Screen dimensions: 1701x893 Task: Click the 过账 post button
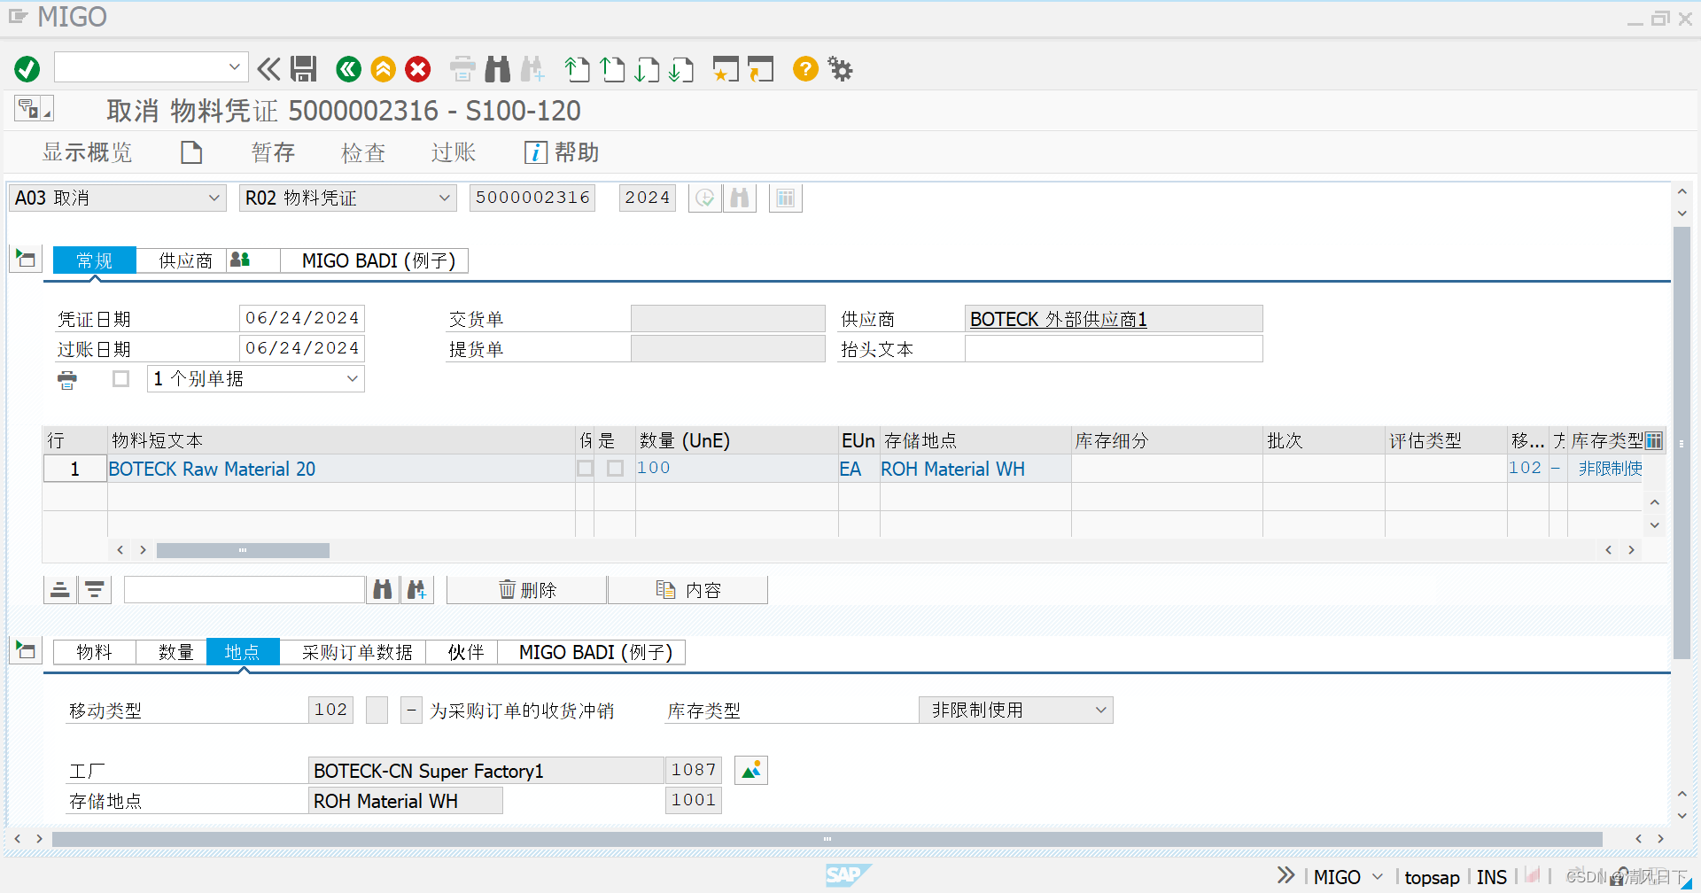454,152
